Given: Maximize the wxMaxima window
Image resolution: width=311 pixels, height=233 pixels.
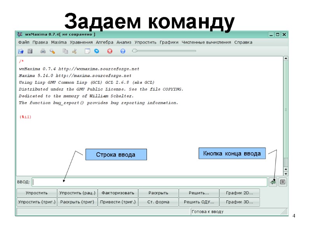Looking at the screenshot, I should pos(278,35).
